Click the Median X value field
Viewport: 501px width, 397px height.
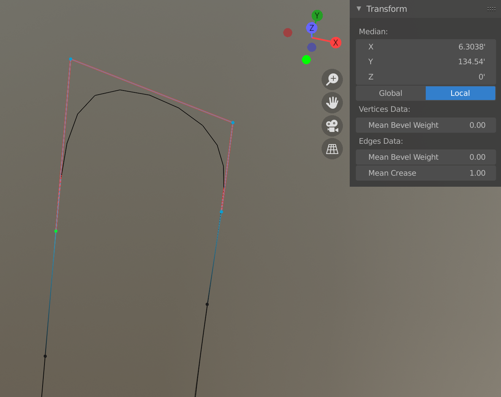tap(426, 47)
